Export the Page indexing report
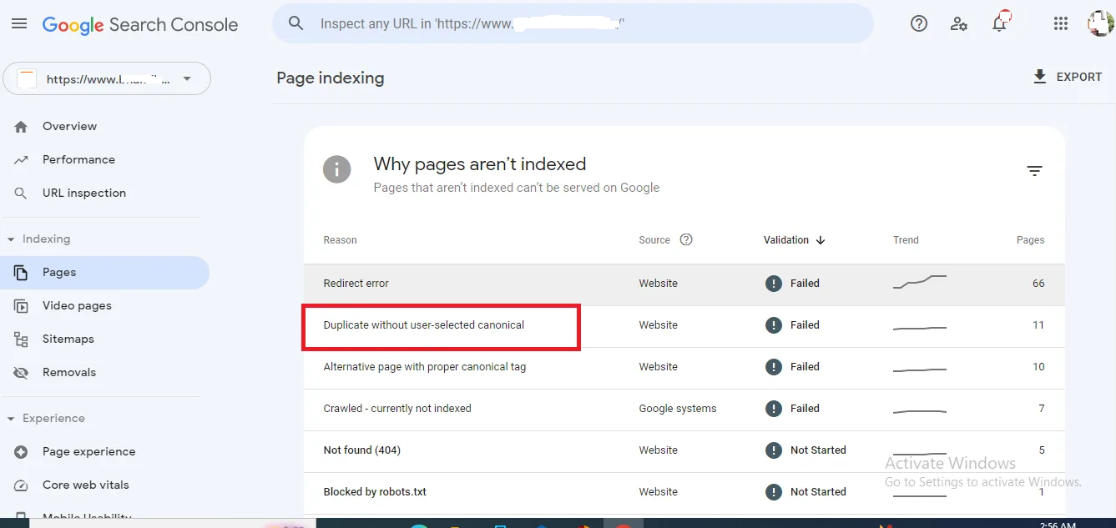Image resolution: width=1116 pixels, height=528 pixels. (x=1068, y=77)
